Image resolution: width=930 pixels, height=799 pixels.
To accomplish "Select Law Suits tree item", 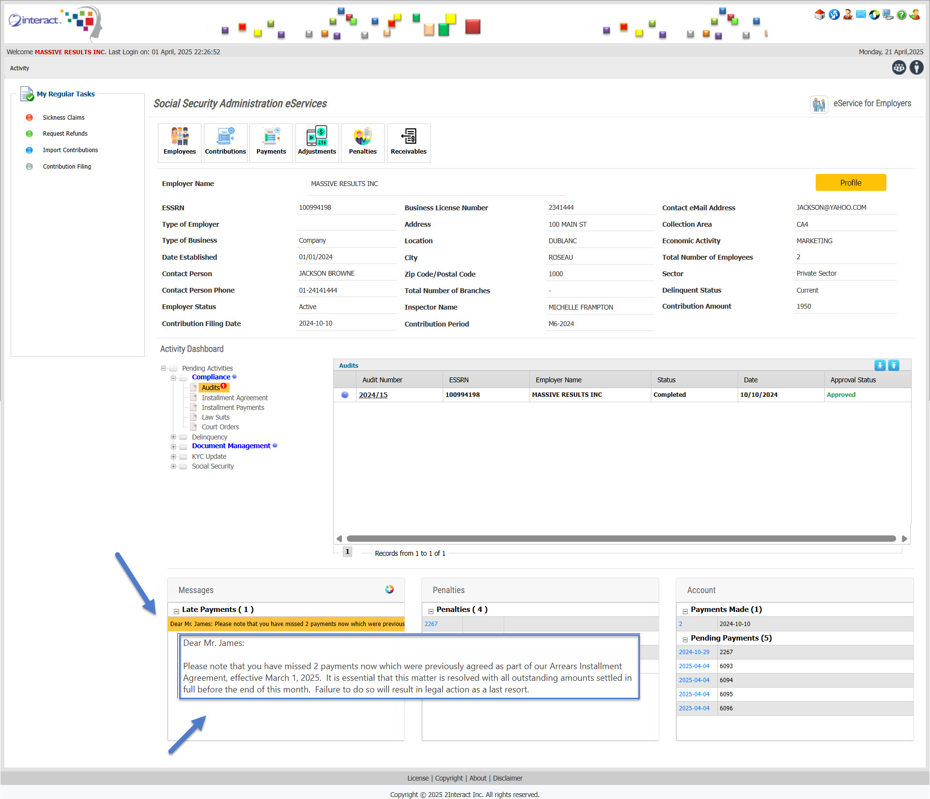I will click(216, 417).
